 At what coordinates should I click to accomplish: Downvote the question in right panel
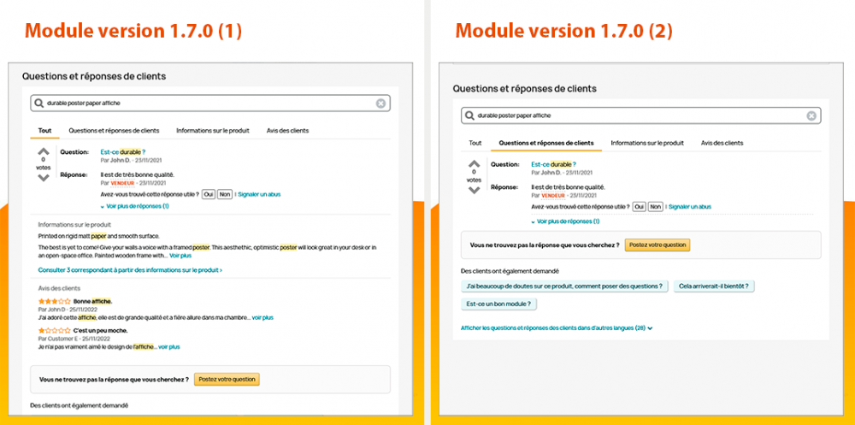click(x=475, y=190)
